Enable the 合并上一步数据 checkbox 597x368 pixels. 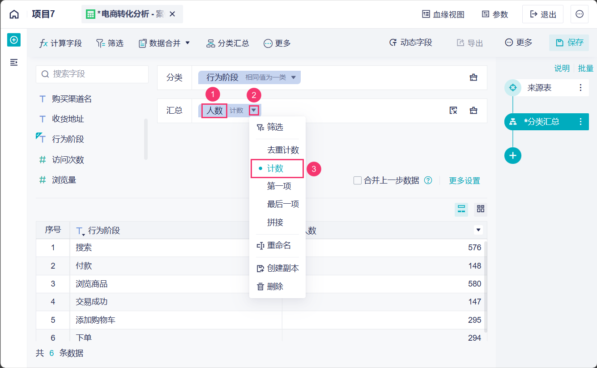click(358, 180)
